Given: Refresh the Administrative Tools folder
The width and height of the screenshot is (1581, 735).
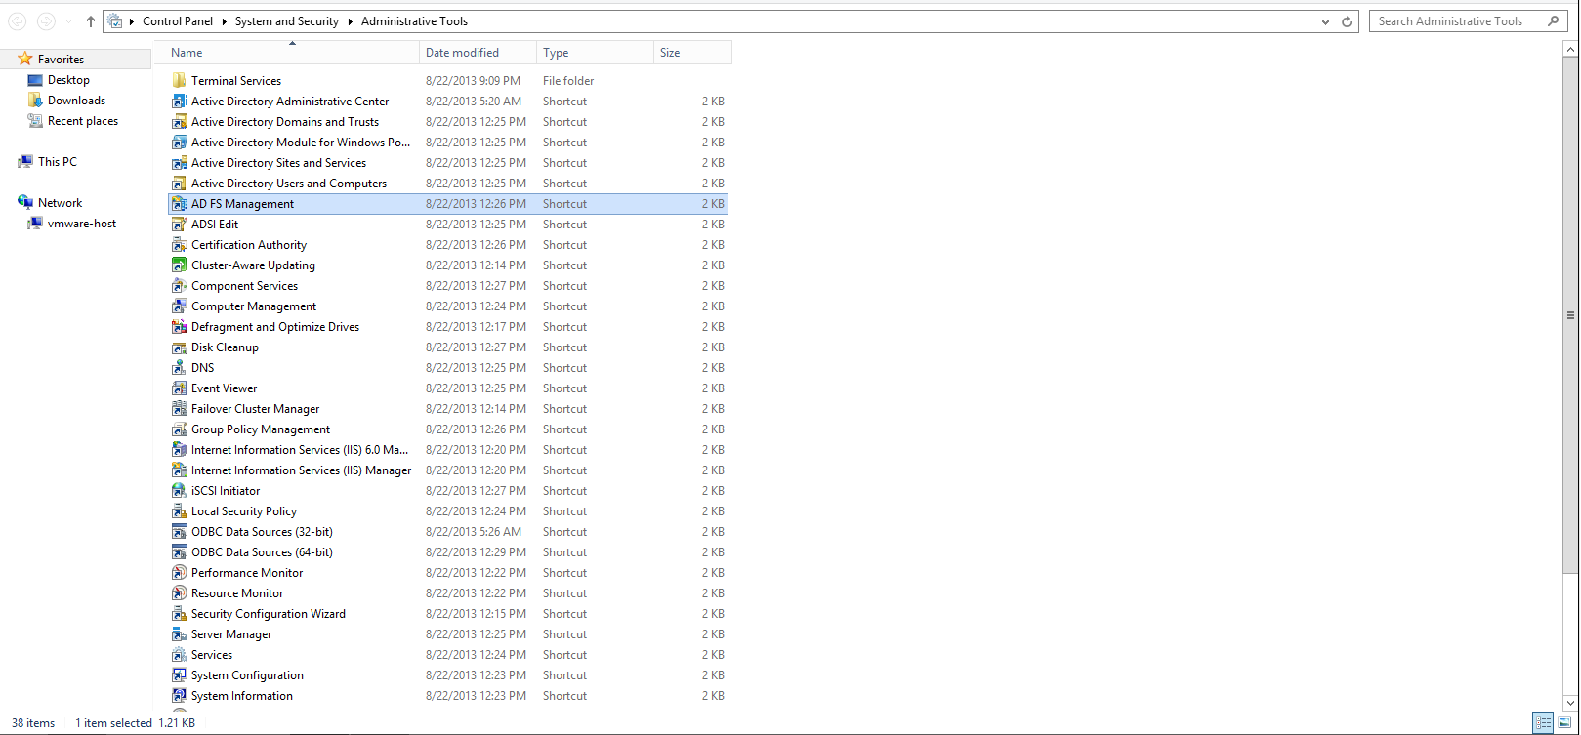Looking at the screenshot, I should (1347, 21).
